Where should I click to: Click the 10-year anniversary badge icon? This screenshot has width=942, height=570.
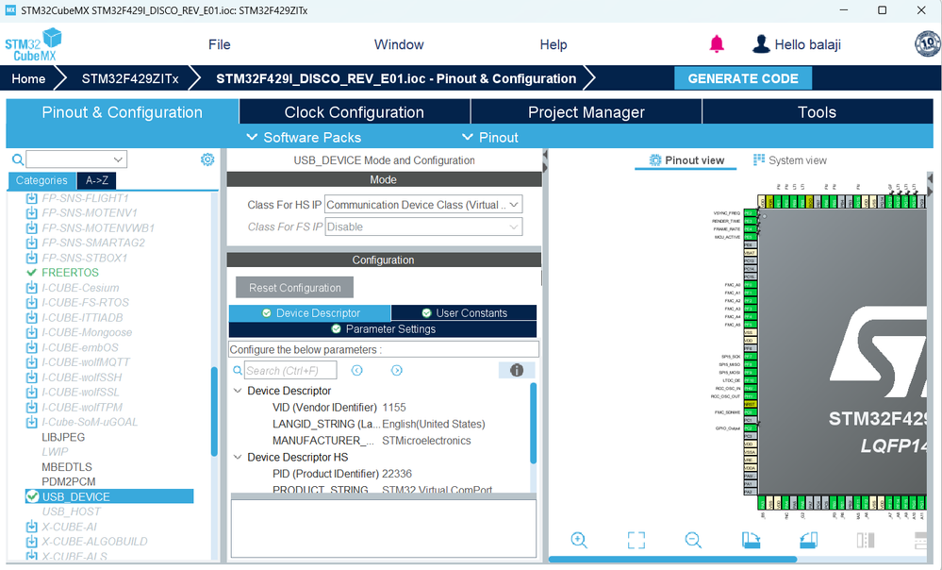pos(927,44)
